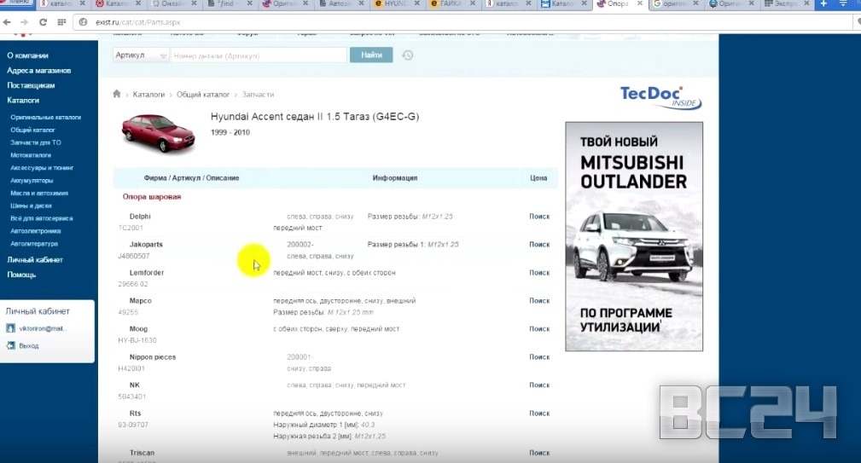861x463 pixels.
Task: Click Поиск link for Delphi TC2001
Action: (539, 217)
